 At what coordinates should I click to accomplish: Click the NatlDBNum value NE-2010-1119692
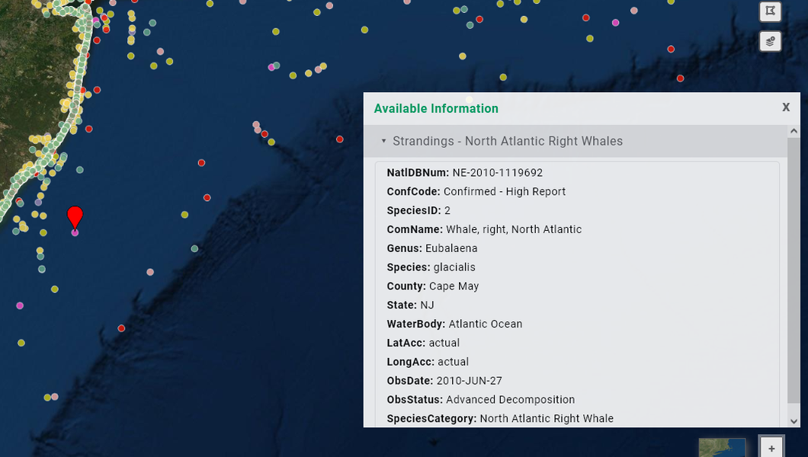click(x=497, y=173)
